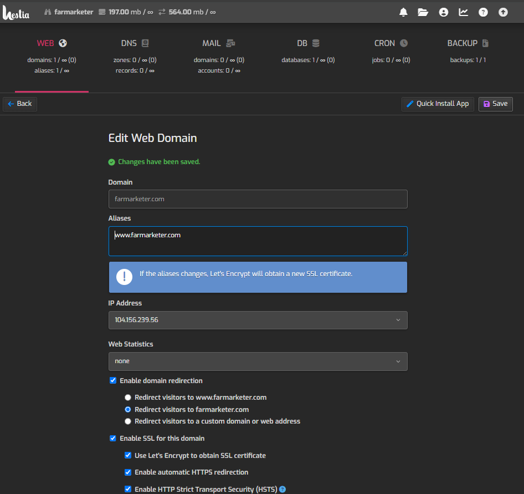Click the 564.00 mb bandwidth text
Viewport: 524px width, 494px height.
[x=192, y=12]
